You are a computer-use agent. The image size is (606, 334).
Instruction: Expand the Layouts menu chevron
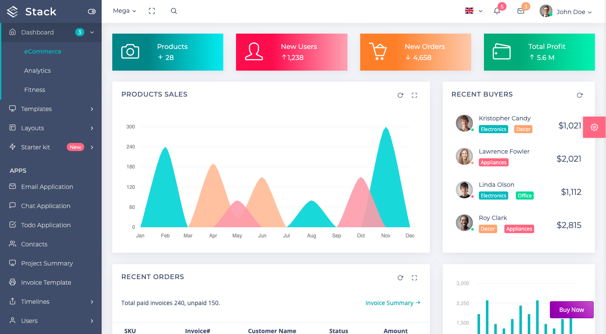click(x=92, y=128)
